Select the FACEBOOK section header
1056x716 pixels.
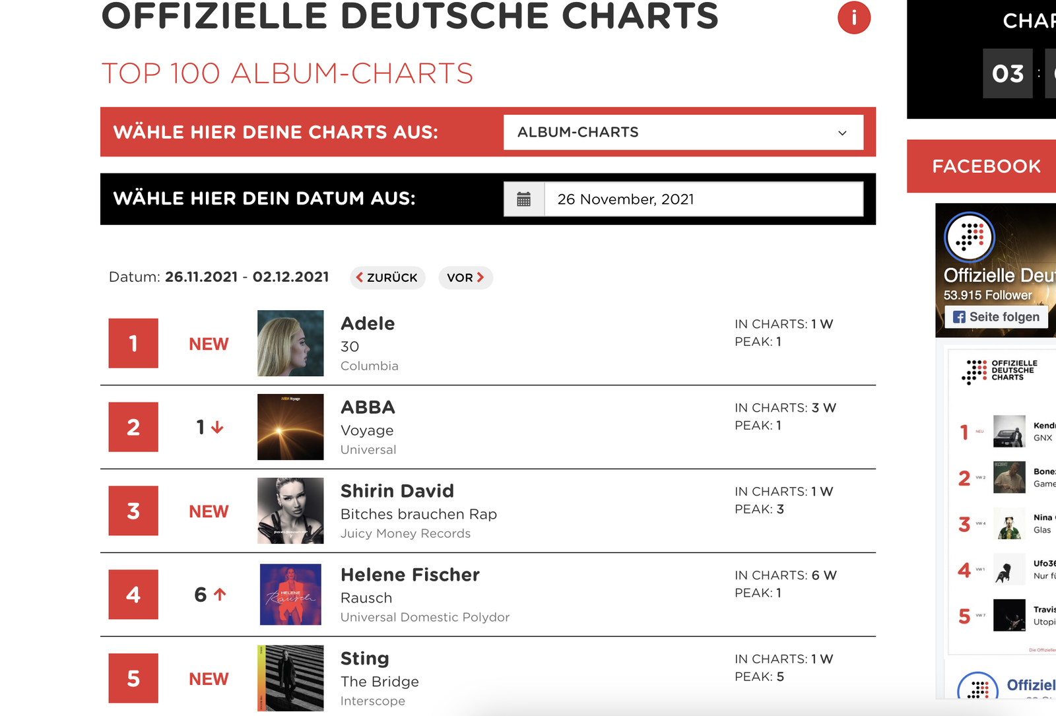[x=985, y=166]
